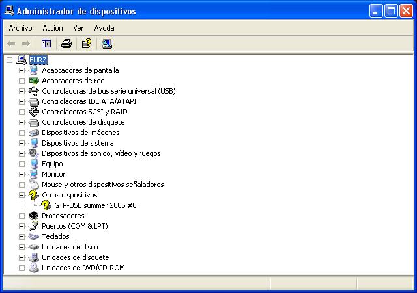Image resolution: width=417 pixels, height=293 pixels.
Task: Click the help toolbar icon
Action: (x=86, y=44)
